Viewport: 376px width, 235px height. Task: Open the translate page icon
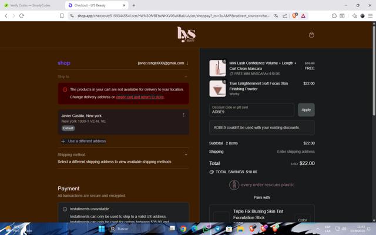[x=276, y=16]
